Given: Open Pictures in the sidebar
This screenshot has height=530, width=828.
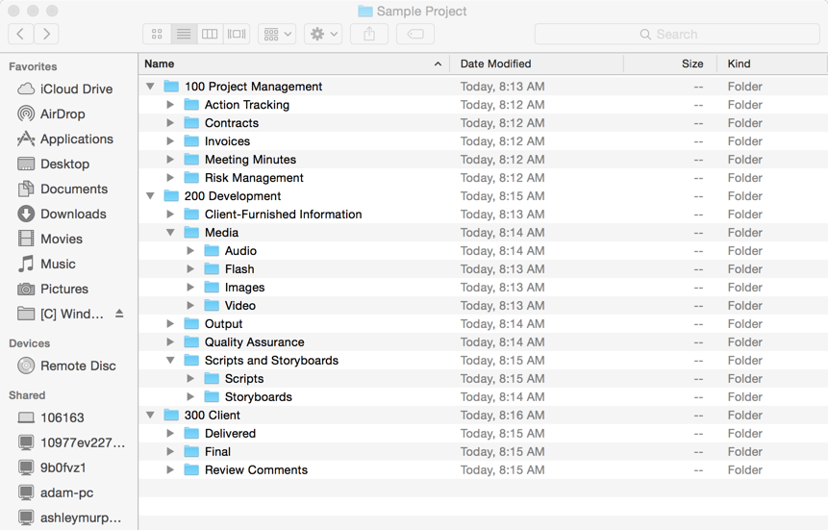Looking at the screenshot, I should coord(52,289).
